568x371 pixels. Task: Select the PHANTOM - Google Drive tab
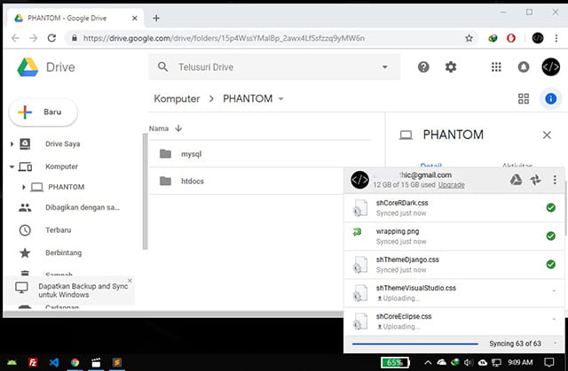[75, 18]
